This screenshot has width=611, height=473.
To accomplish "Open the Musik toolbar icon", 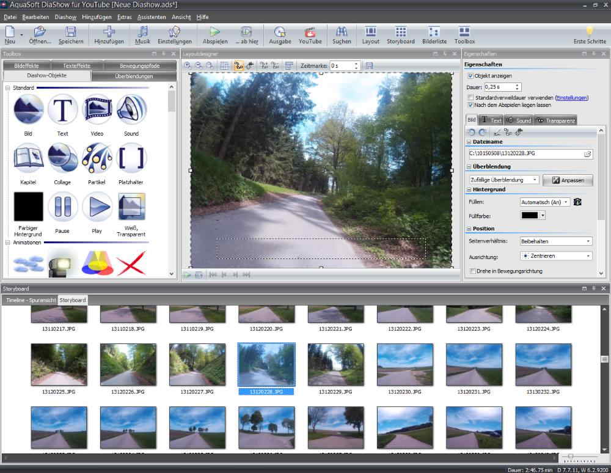I will (x=142, y=32).
